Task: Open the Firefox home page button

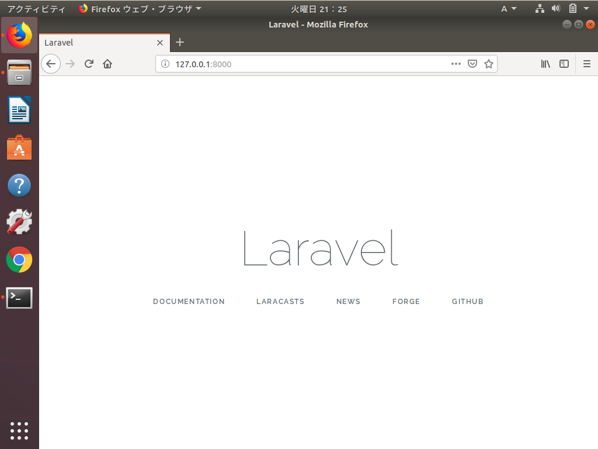Action: coord(107,64)
